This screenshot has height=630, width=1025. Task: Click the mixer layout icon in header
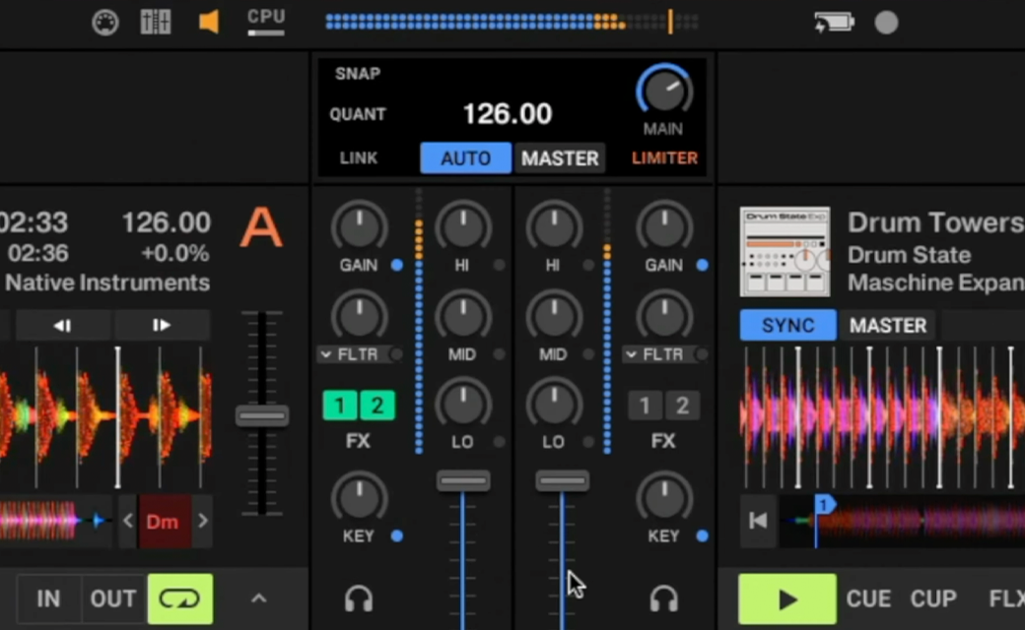[156, 23]
